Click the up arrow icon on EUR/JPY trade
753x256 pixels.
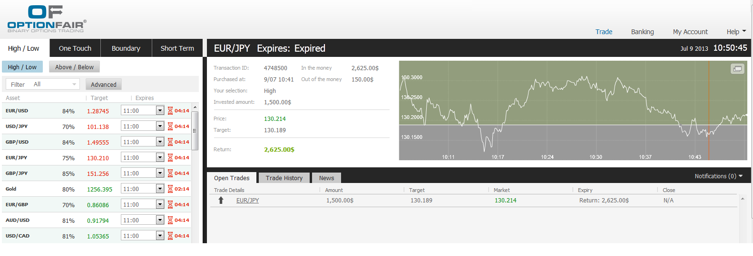[221, 201]
